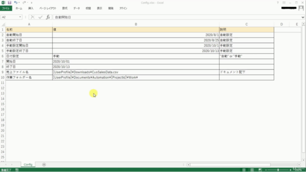Open the Help question mark icon
Image resolution: width=306 pixels, height=172 pixels.
(x=278, y=3)
